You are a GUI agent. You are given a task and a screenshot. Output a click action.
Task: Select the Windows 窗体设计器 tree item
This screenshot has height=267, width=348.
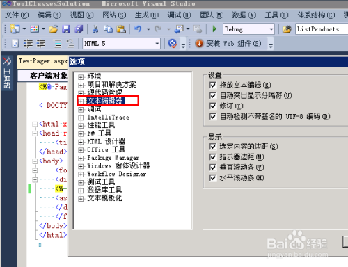coord(118,165)
